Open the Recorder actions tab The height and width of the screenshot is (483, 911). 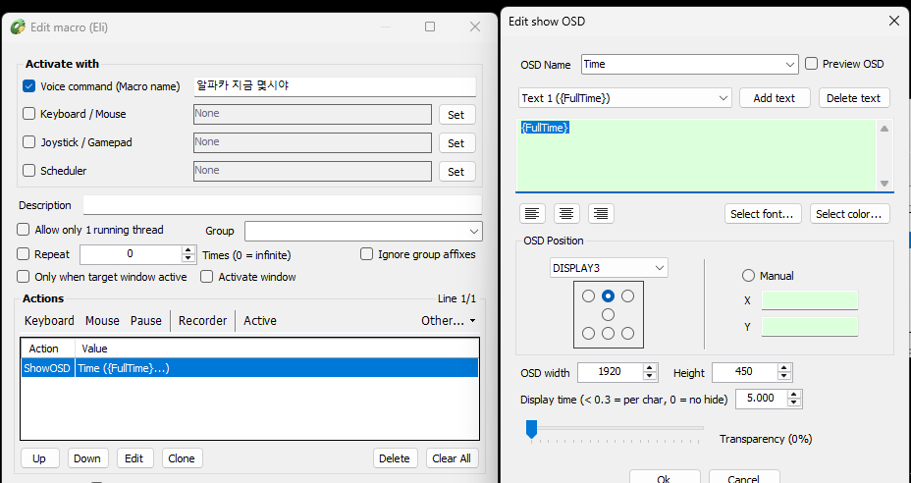tap(203, 321)
